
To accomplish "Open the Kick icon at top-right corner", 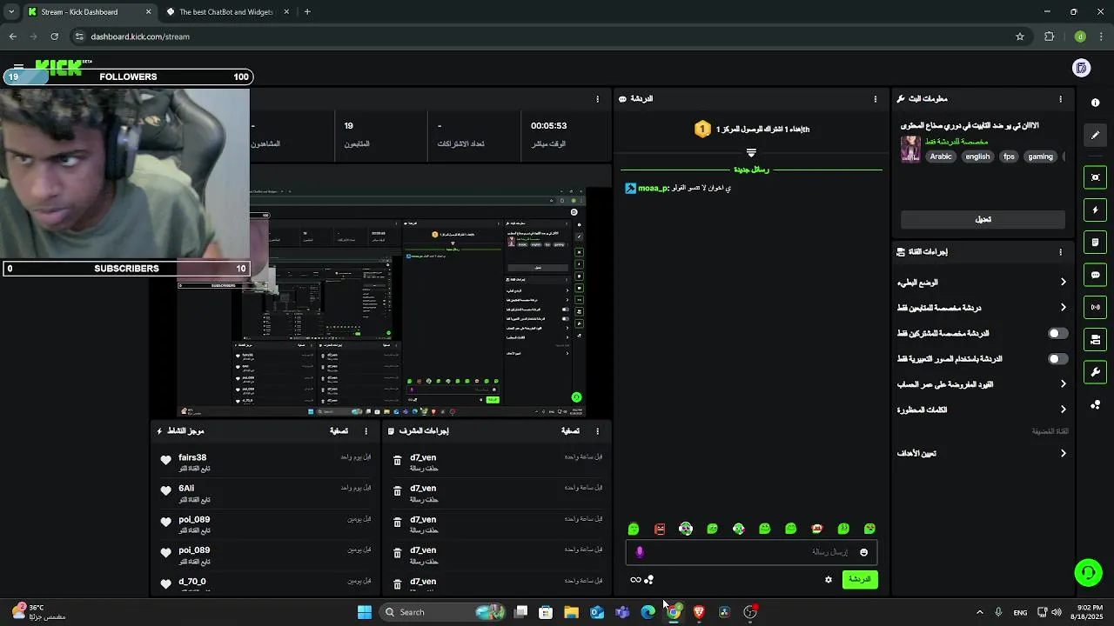I will click(x=1081, y=68).
